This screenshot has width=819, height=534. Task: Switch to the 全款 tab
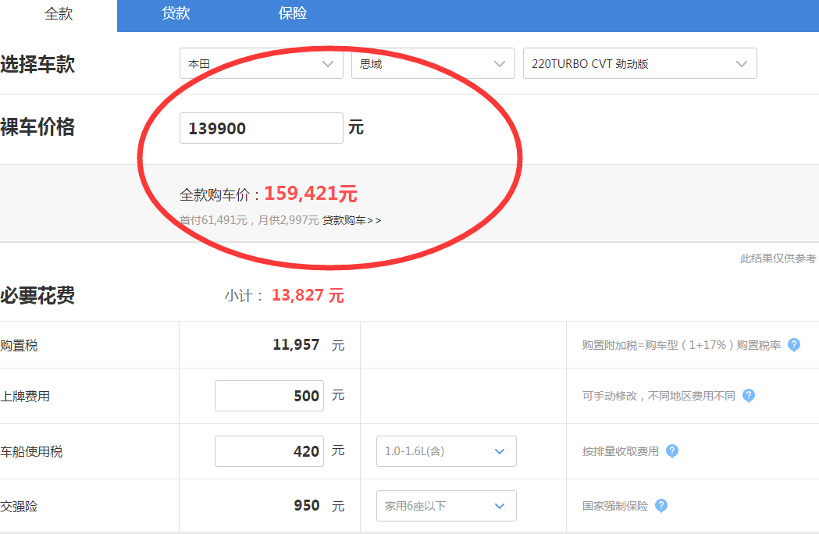59,13
